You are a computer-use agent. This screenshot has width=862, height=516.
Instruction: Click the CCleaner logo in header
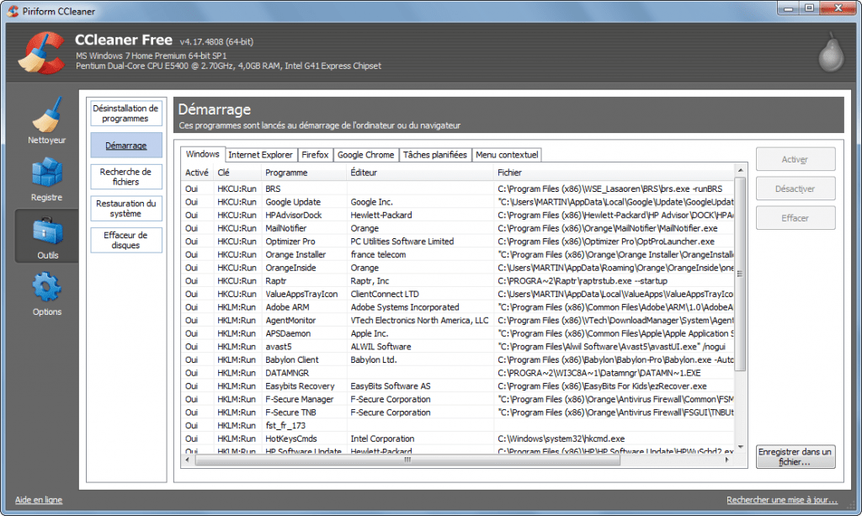click(41, 53)
